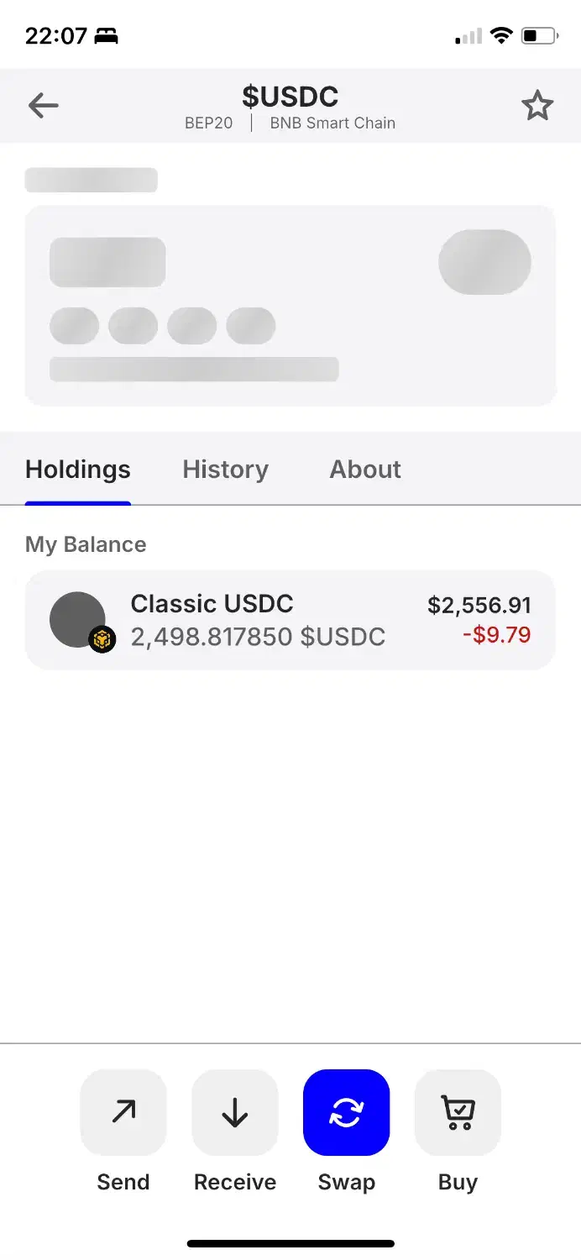Click the loading price chart card

click(x=290, y=306)
